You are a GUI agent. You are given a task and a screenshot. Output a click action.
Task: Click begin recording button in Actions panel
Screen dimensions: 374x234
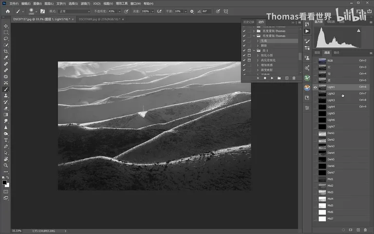265,78
